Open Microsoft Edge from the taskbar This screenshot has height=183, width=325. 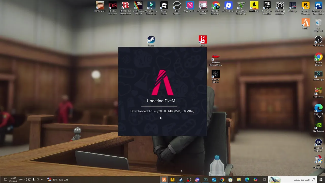coord(247,180)
